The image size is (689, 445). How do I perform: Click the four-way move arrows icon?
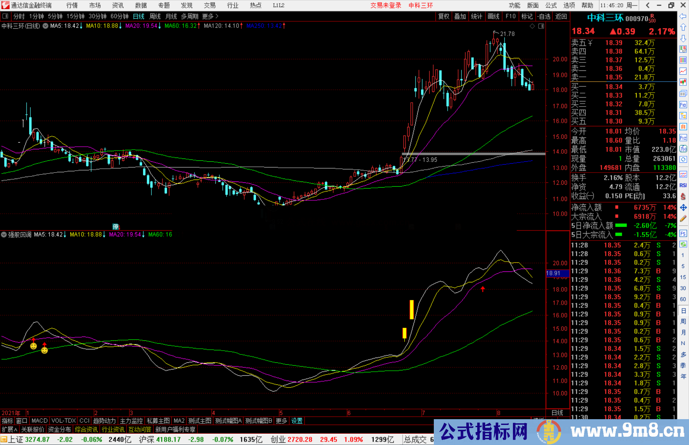tap(683, 208)
